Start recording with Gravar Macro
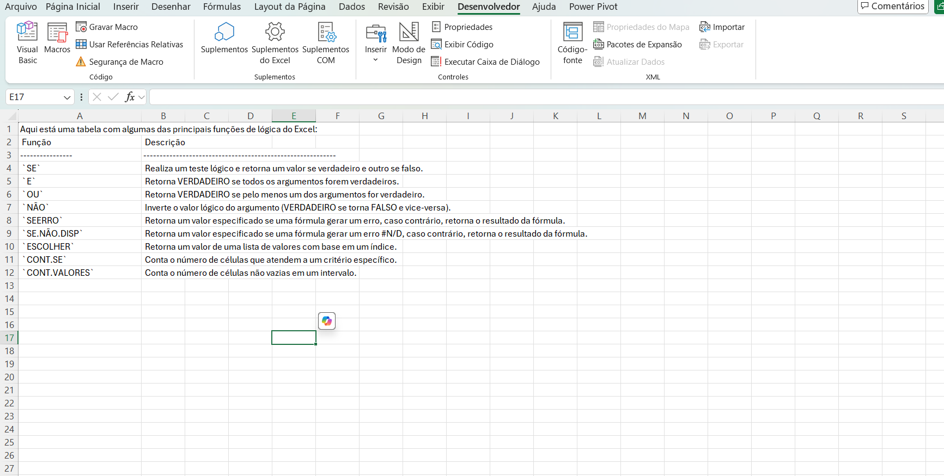 [107, 27]
